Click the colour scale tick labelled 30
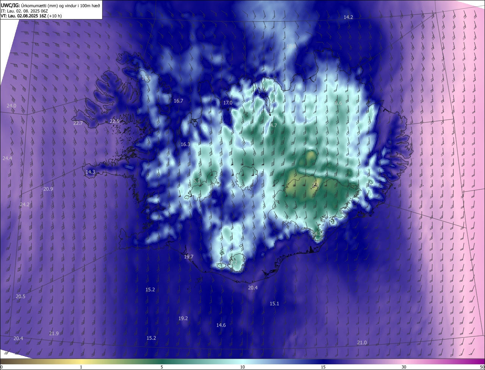The height and width of the screenshot is (370, 485). [404, 367]
